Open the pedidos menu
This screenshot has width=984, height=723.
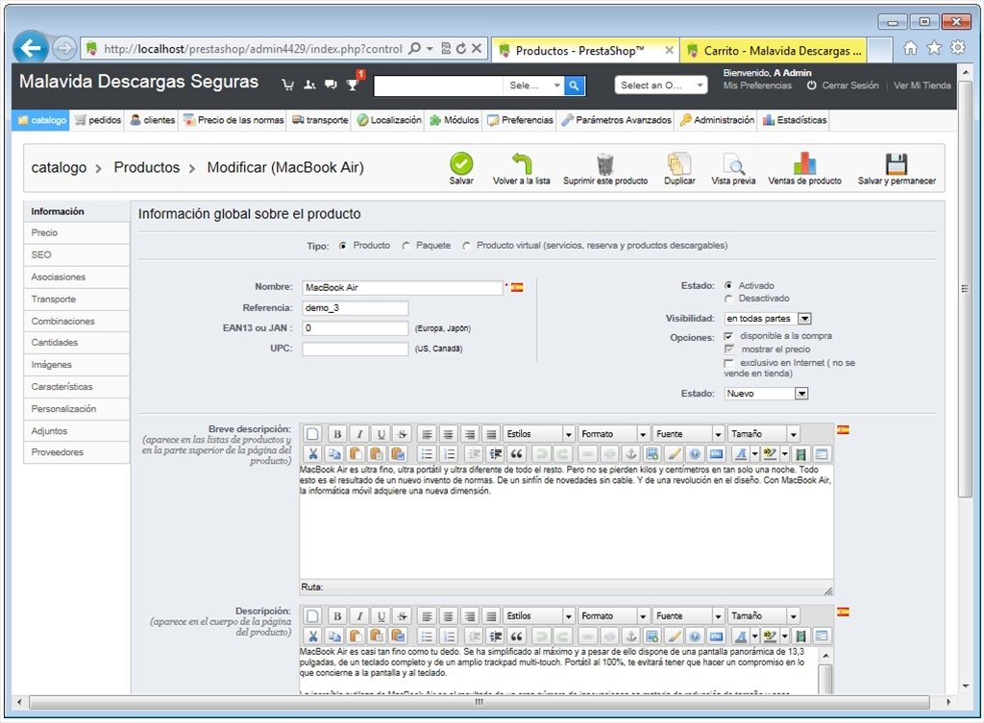(x=98, y=120)
